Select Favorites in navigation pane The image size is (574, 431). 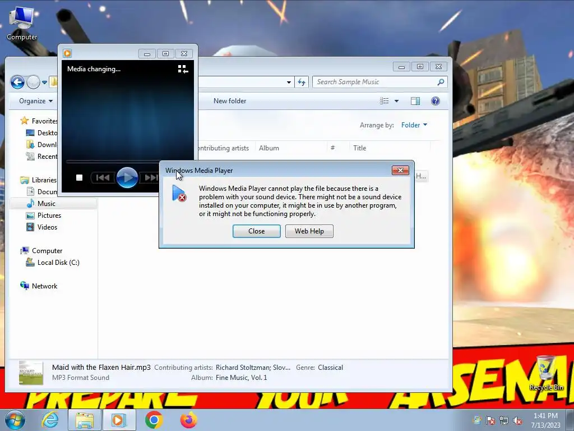[39, 121]
